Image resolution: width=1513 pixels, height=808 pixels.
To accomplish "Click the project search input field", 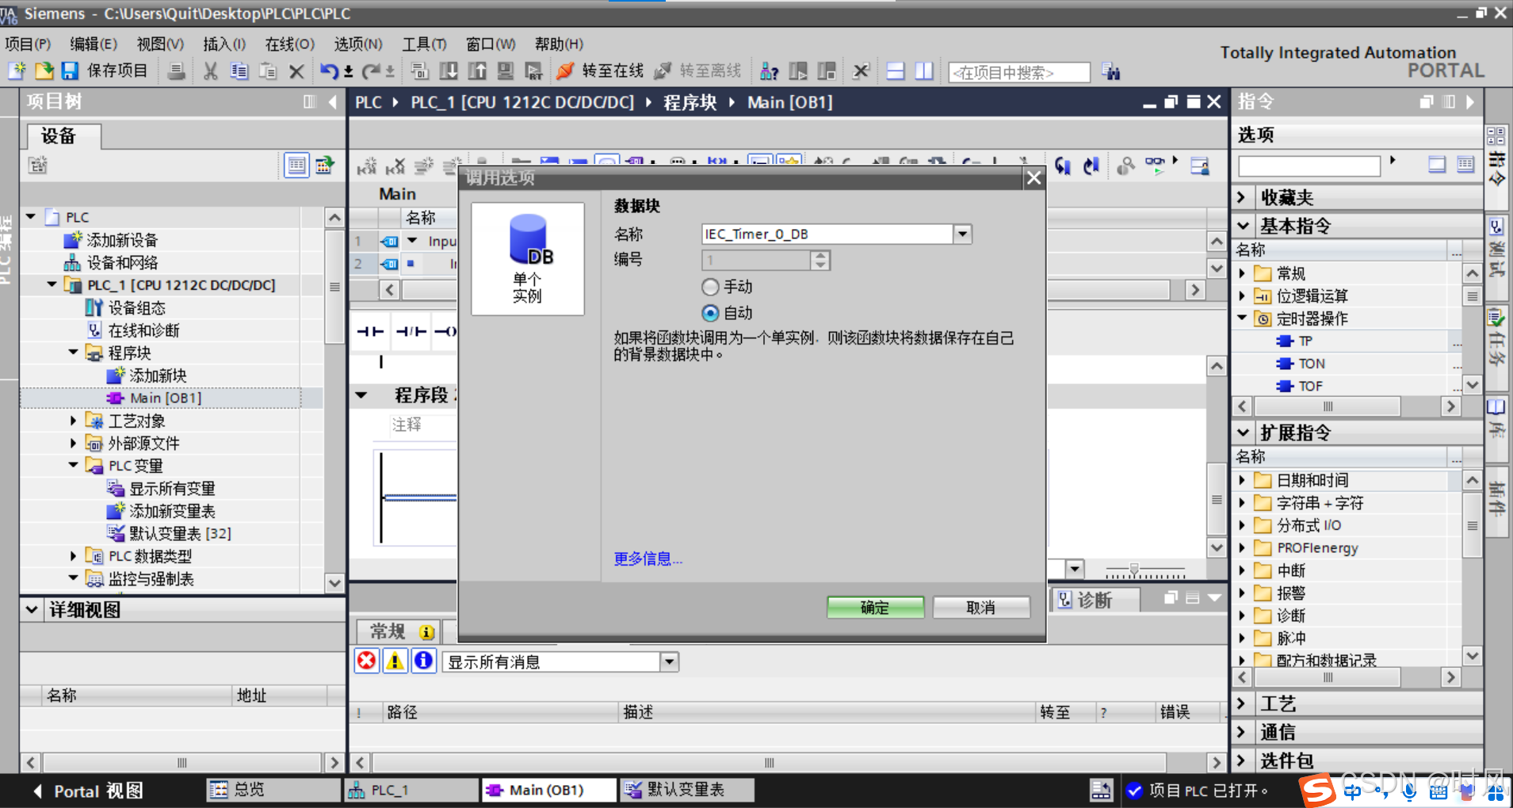I will tap(1019, 72).
